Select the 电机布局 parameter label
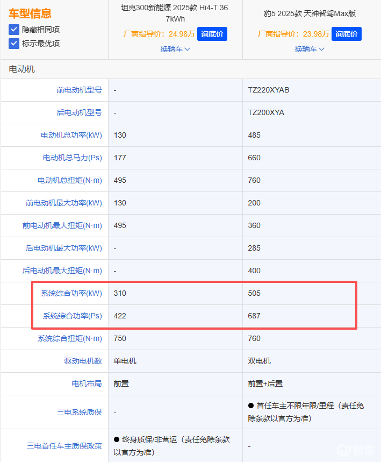This screenshot has width=381, height=462. [x=87, y=383]
